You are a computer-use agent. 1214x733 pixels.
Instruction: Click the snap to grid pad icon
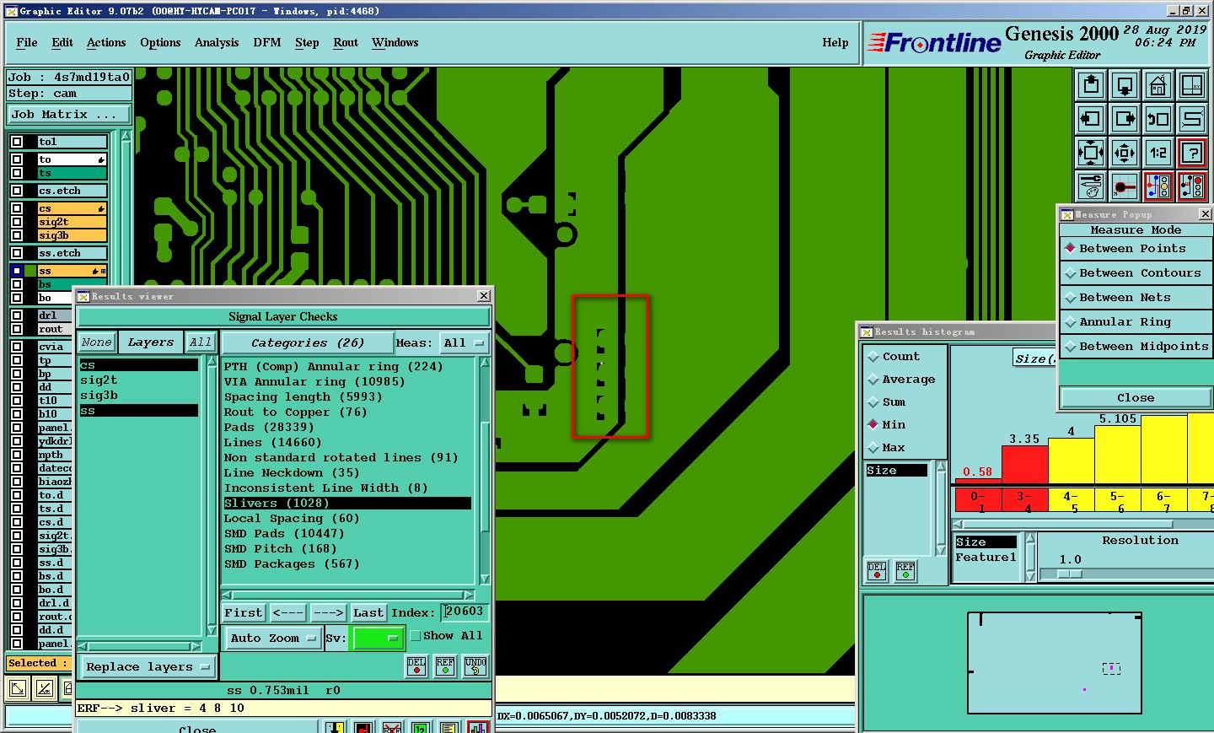pos(1125,186)
